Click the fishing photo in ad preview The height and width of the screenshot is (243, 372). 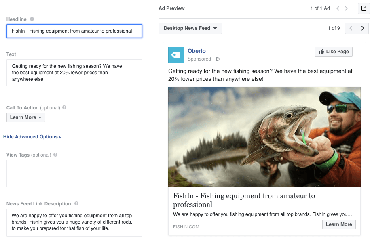click(264, 137)
